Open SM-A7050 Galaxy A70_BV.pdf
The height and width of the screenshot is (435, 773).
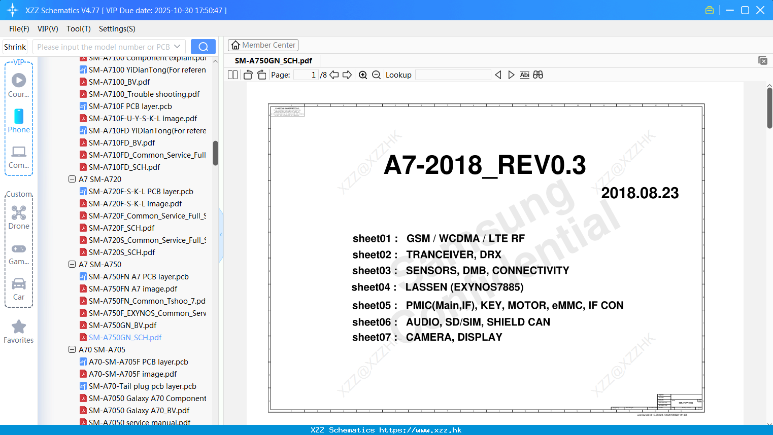coord(139,410)
